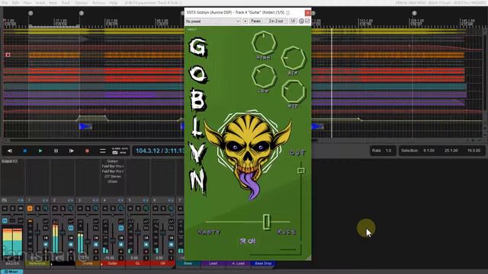Click the plus preset button in plugin window

point(246,21)
